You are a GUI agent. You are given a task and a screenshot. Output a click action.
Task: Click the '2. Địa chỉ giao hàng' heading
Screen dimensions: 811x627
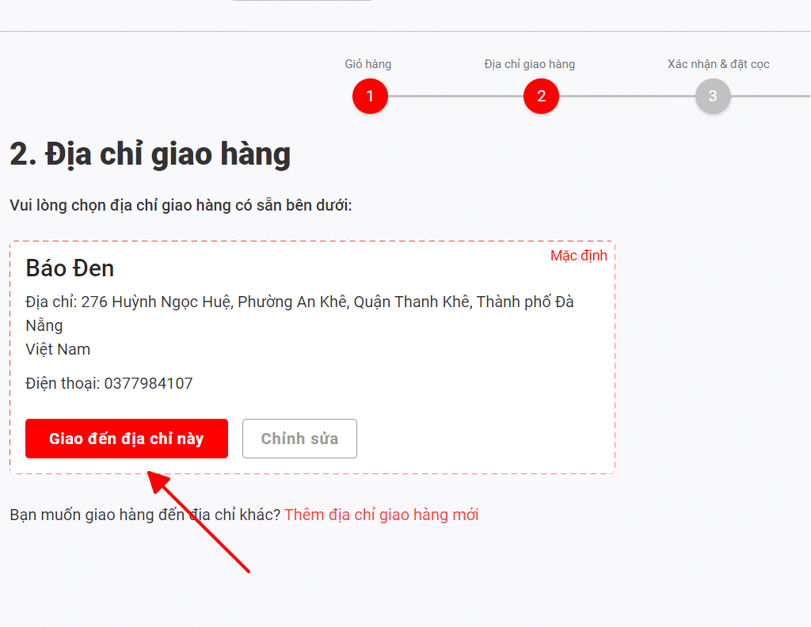[150, 154]
